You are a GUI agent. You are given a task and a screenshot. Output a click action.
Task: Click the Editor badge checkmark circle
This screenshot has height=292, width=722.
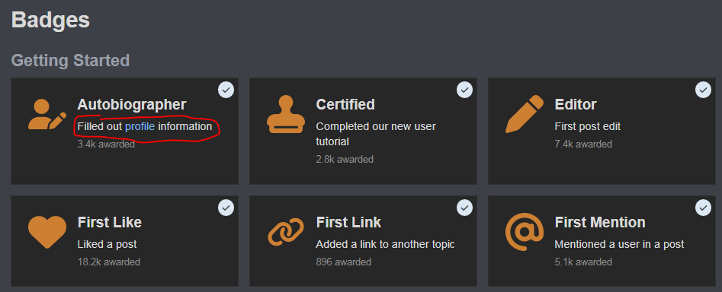703,90
